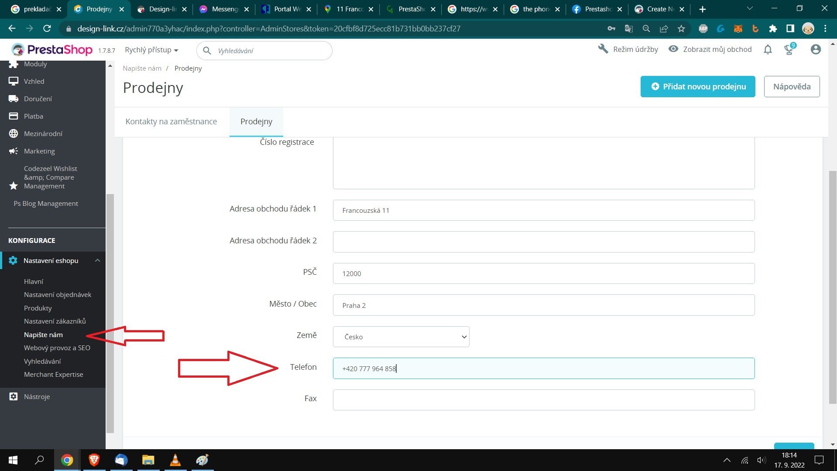Open the Chrome extensions puzzle icon
Image resolution: width=837 pixels, height=471 pixels.
coord(773,28)
